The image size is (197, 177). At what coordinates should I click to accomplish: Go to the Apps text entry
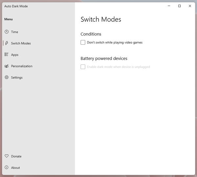pyautogui.click(x=15, y=55)
